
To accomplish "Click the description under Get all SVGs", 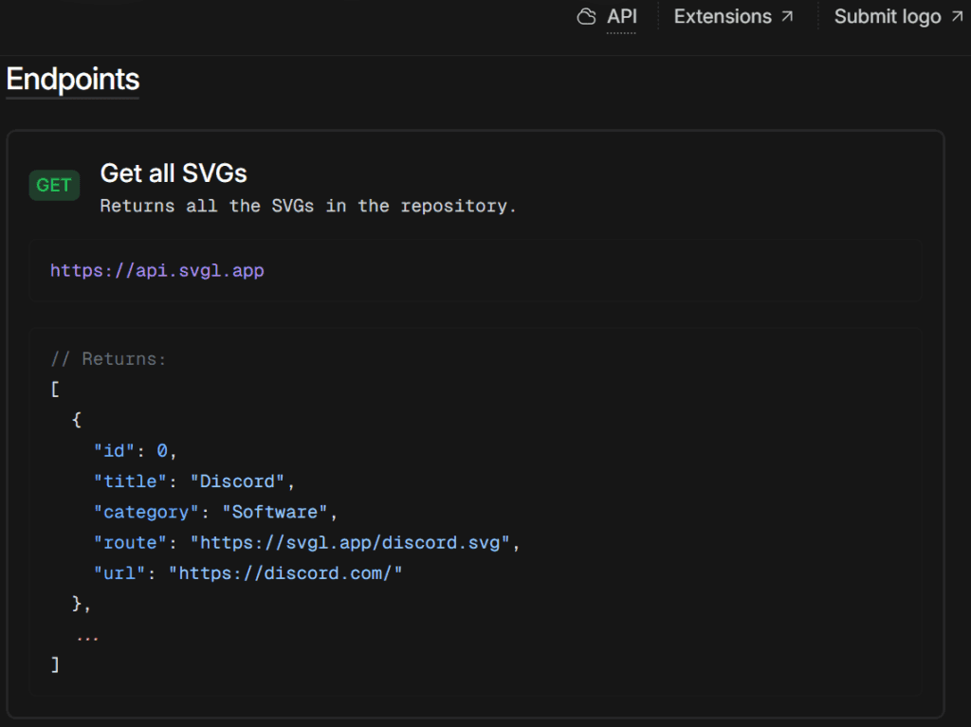I will click(306, 206).
